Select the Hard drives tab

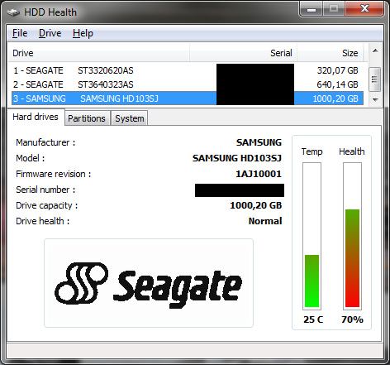click(x=36, y=117)
